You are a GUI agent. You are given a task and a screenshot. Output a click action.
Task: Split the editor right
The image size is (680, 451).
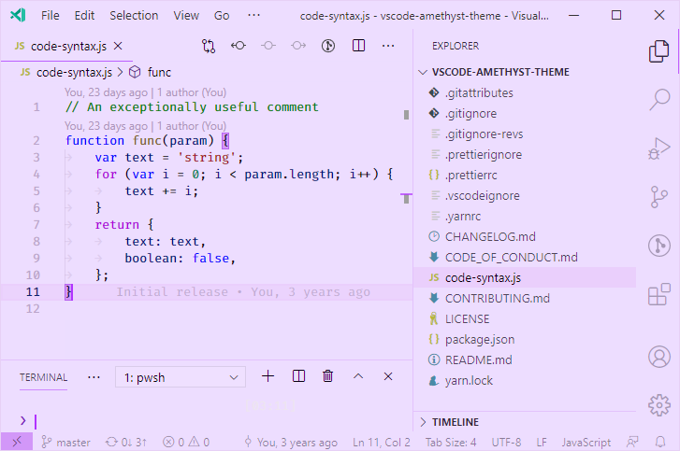click(x=358, y=46)
